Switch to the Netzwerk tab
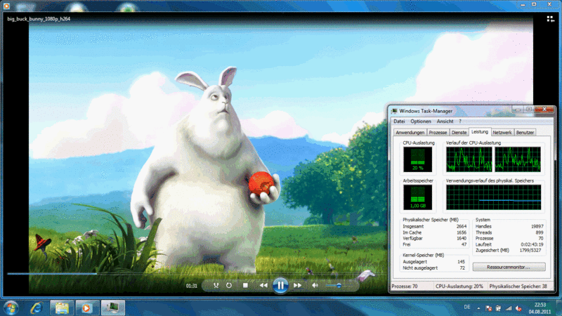 coord(502,133)
